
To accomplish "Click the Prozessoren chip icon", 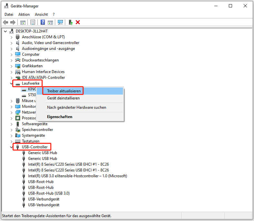I will click(x=18, y=118).
